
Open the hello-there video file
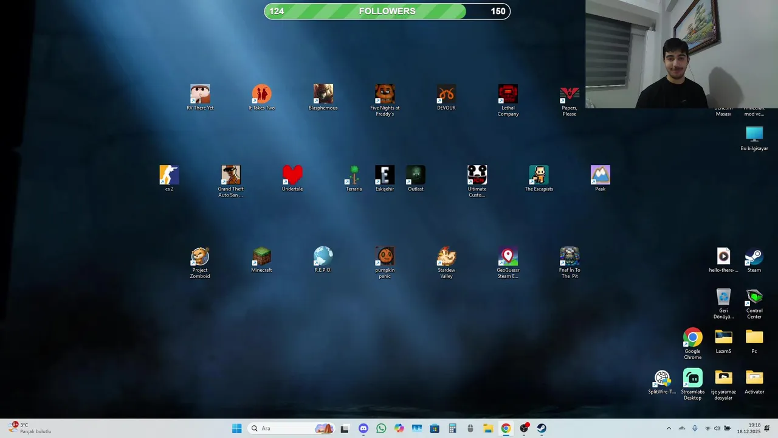pos(723,260)
